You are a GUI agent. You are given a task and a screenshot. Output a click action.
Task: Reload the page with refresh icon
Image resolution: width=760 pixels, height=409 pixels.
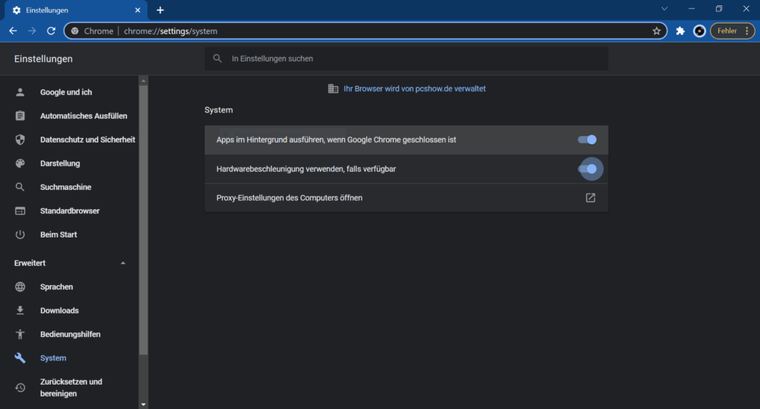51,31
